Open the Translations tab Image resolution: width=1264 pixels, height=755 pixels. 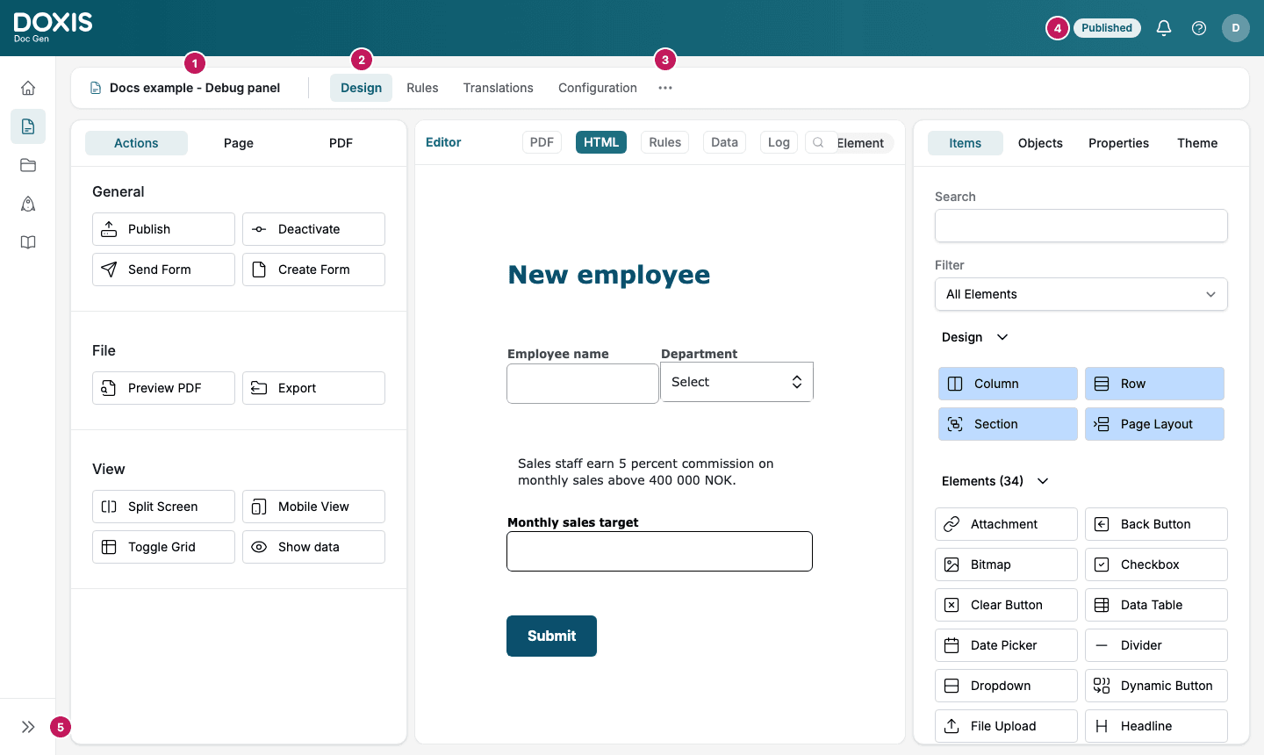(x=498, y=88)
